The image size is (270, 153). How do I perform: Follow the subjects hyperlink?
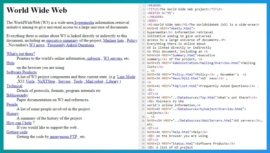coord(93,58)
